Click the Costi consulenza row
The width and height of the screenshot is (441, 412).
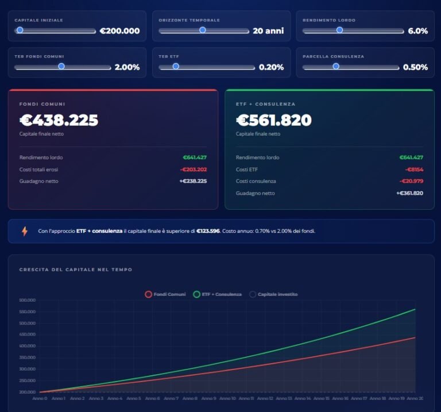tap(330, 181)
